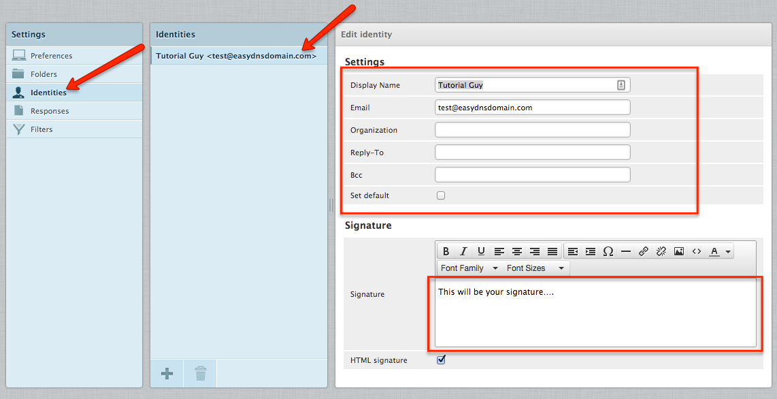Open the source code view icon
Viewport: 777px width, 399px height.
tap(696, 251)
